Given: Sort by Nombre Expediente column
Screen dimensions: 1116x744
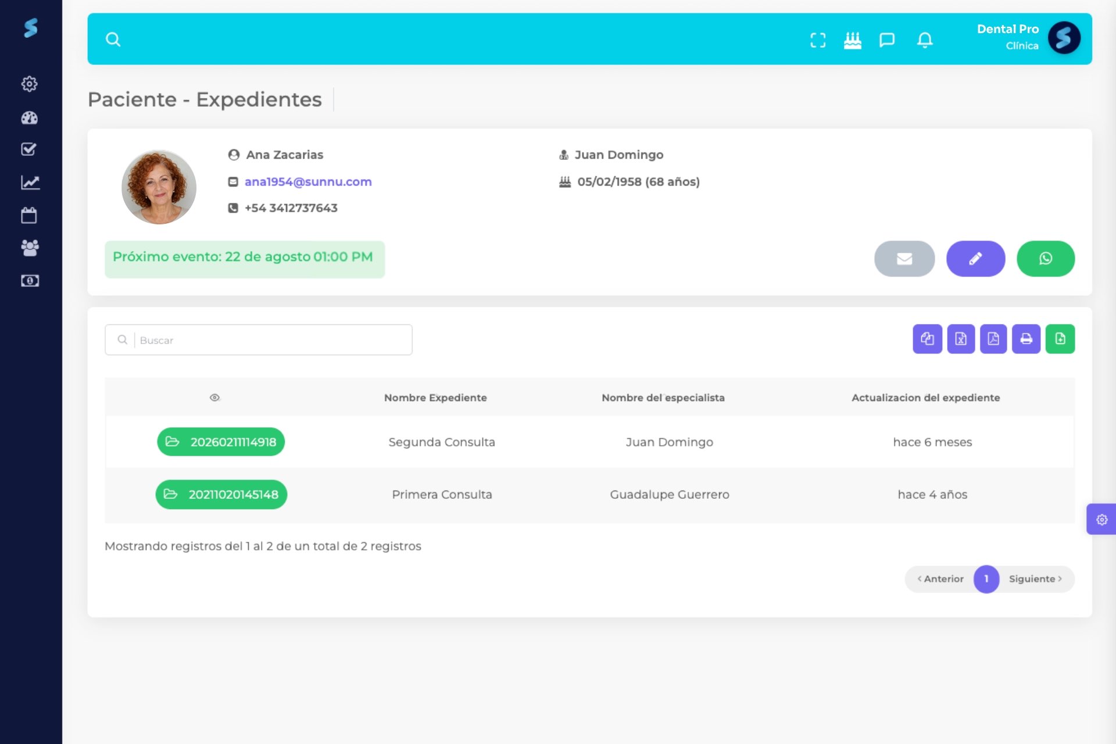Looking at the screenshot, I should [x=435, y=398].
